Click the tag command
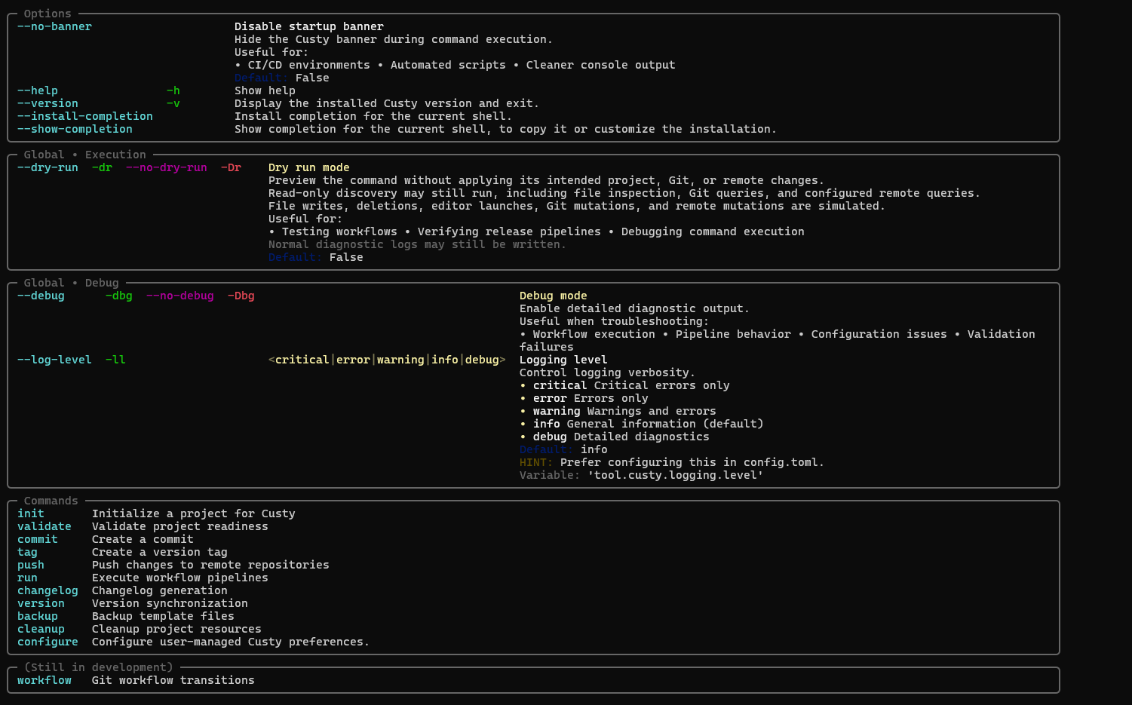Viewport: 1132px width, 705px height. [x=27, y=552]
